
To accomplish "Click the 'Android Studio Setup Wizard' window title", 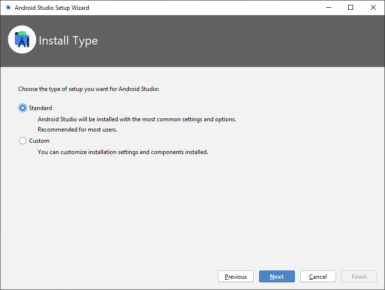I will tap(52, 8).
